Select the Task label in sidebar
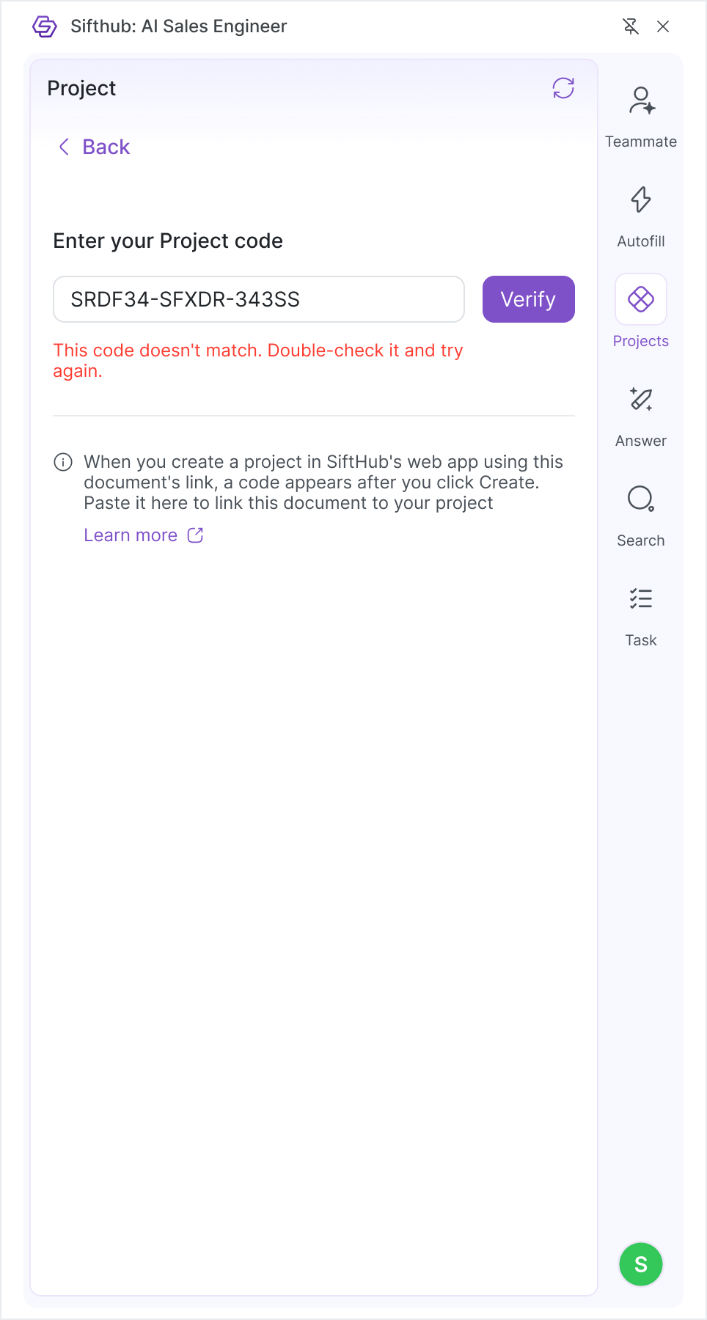This screenshot has width=707, height=1320. point(641,640)
